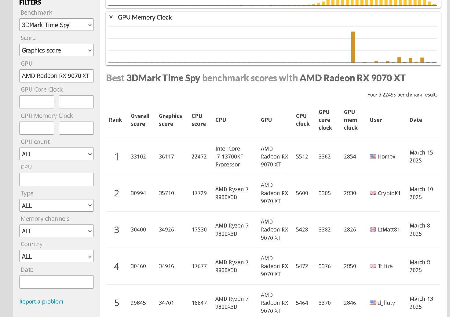Open user Trifire's profile

point(385,266)
